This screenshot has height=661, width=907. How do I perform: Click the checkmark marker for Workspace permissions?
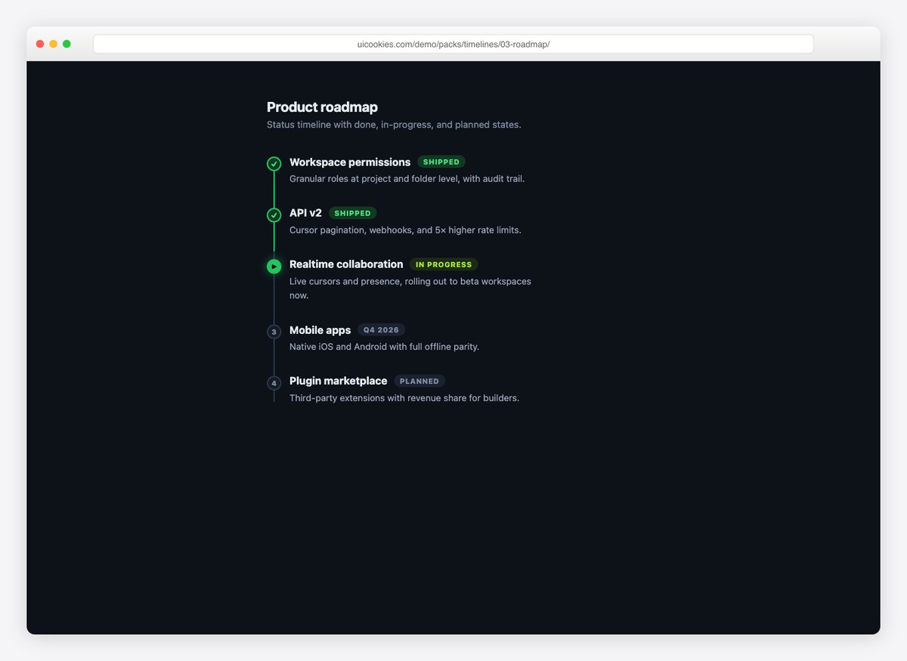point(274,164)
